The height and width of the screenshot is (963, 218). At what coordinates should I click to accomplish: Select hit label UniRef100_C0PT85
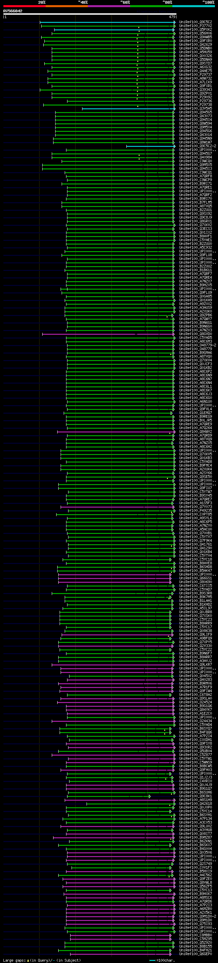(196, 514)
